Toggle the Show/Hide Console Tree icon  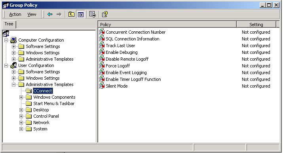pyautogui.click(x=80, y=14)
